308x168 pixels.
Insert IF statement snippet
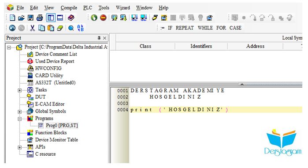click(170, 28)
